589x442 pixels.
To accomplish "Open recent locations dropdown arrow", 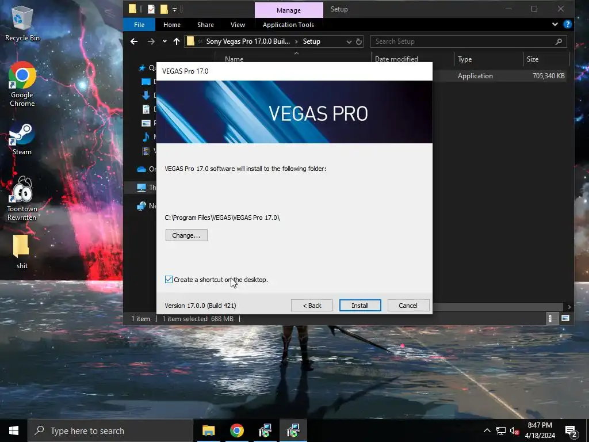I will tap(165, 41).
